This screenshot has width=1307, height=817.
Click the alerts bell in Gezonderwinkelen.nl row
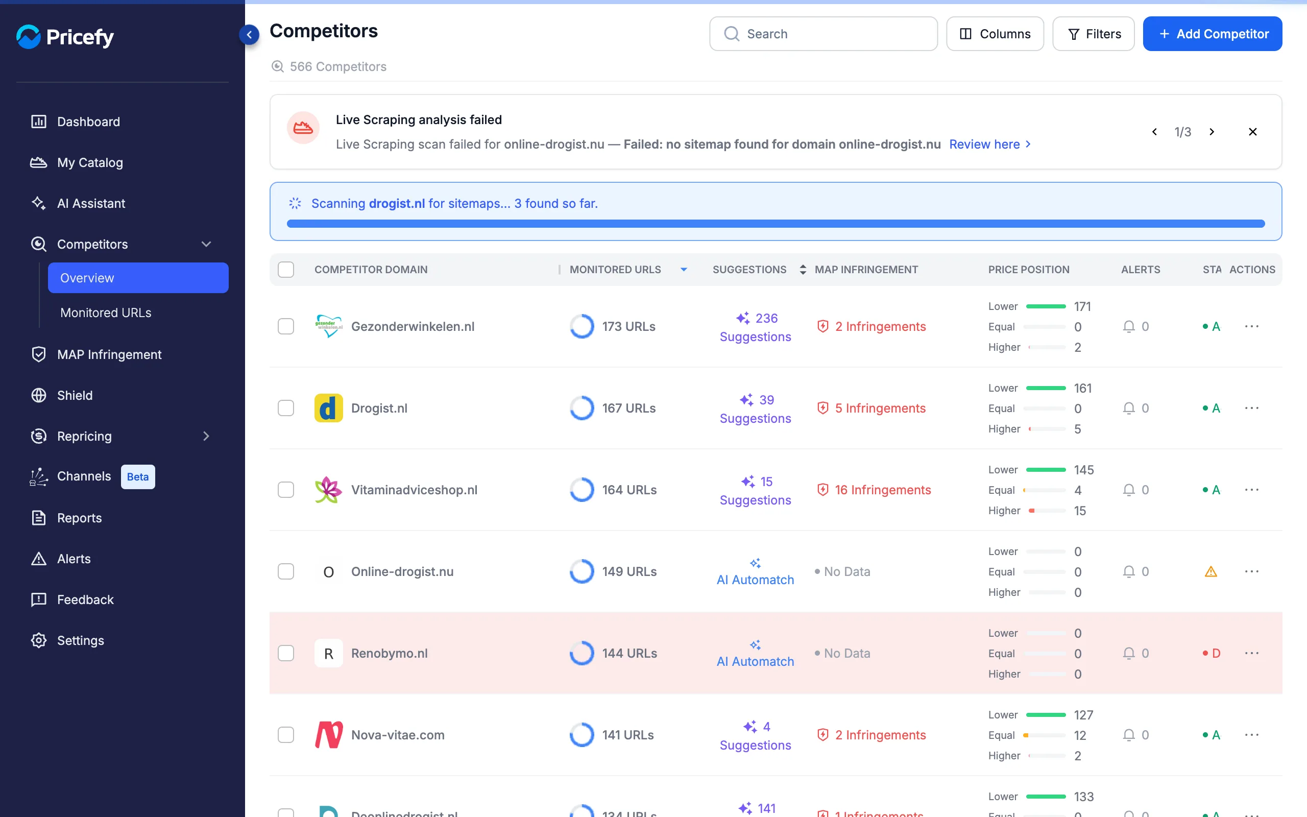pos(1129,326)
